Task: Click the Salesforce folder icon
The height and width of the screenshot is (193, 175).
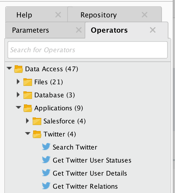Action: click(x=37, y=121)
